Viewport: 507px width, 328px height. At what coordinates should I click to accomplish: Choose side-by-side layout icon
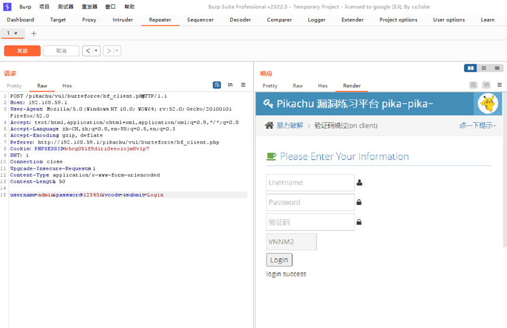[471, 68]
